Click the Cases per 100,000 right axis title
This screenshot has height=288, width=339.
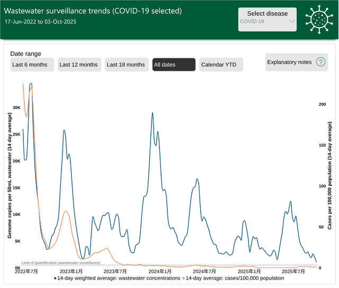pos(330,174)
